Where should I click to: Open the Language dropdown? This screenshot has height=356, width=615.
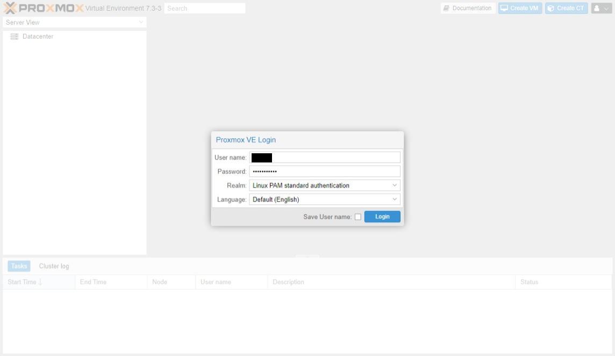point(395,200)
